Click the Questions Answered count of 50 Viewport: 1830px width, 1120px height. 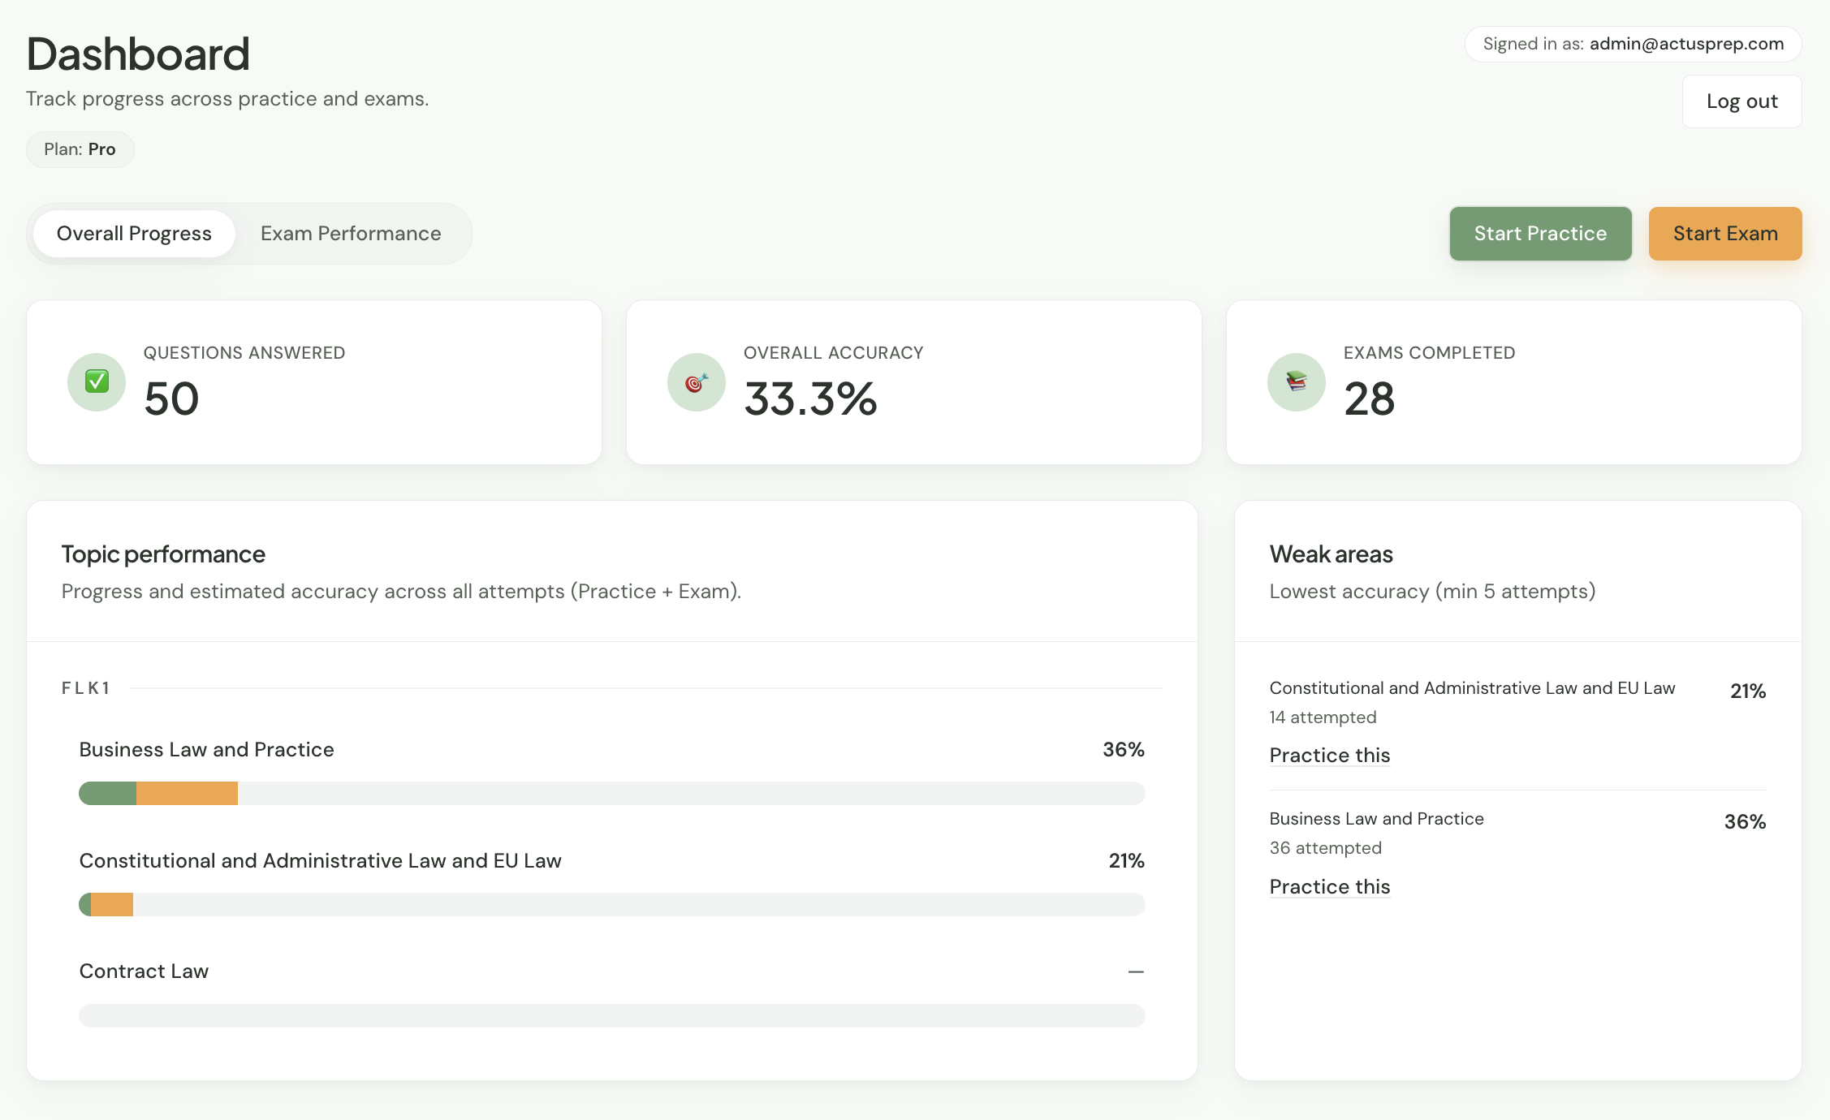click(170, 398)
